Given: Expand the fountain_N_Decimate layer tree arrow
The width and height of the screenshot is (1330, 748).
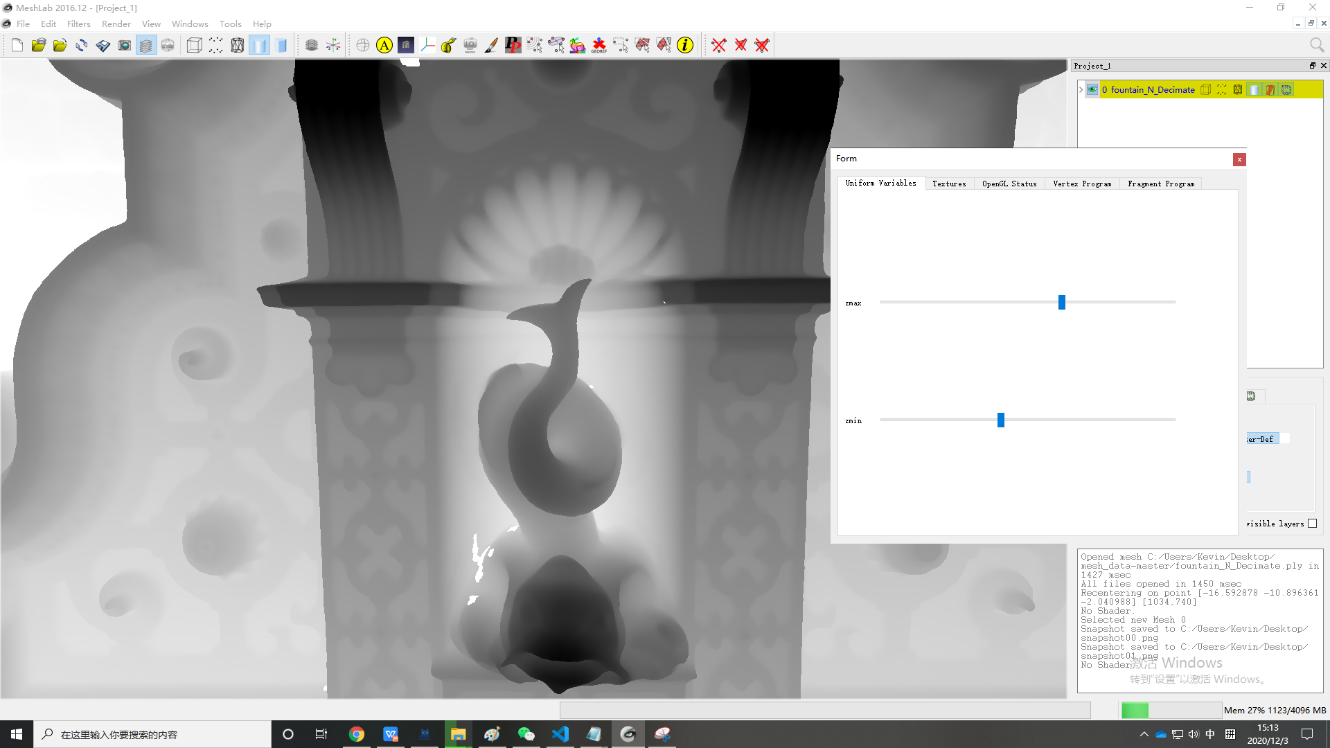Looking at the screenshot, I should (1081, 90).
